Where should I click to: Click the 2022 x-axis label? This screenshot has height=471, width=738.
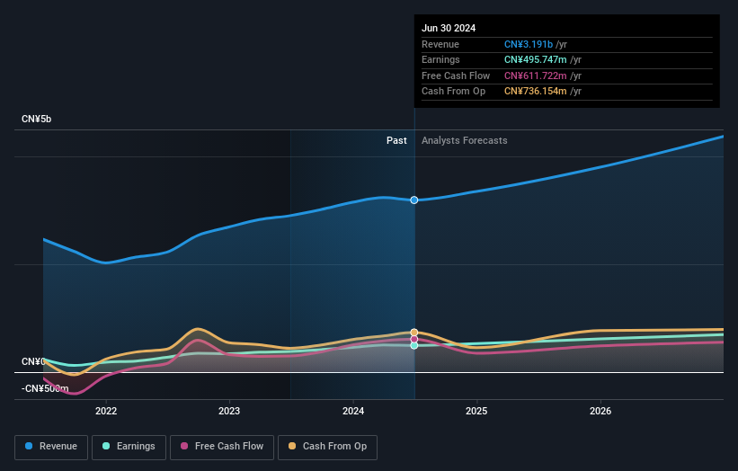pyautogui.click(x=106, y=411)
